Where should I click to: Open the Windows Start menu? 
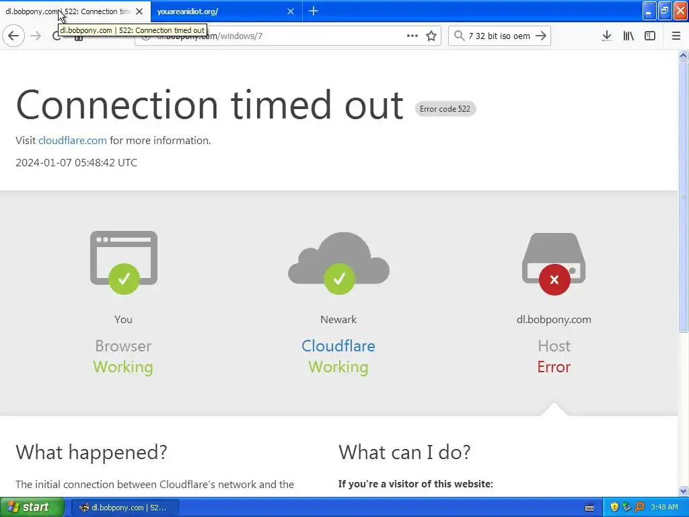tap(32, 507)
